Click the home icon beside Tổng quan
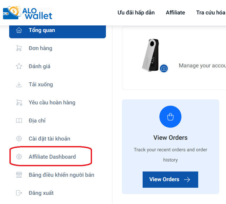Screen dimensions: 226x204 coord(19,30)
